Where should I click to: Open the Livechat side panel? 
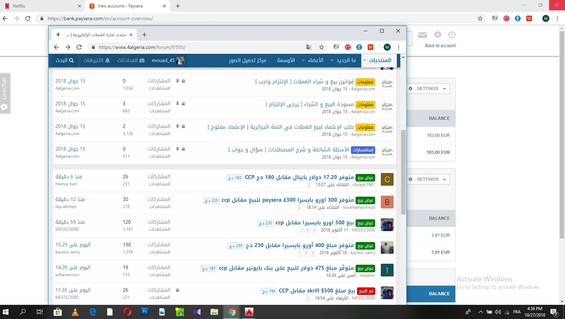pyautogui.click(x=5, y=94)
